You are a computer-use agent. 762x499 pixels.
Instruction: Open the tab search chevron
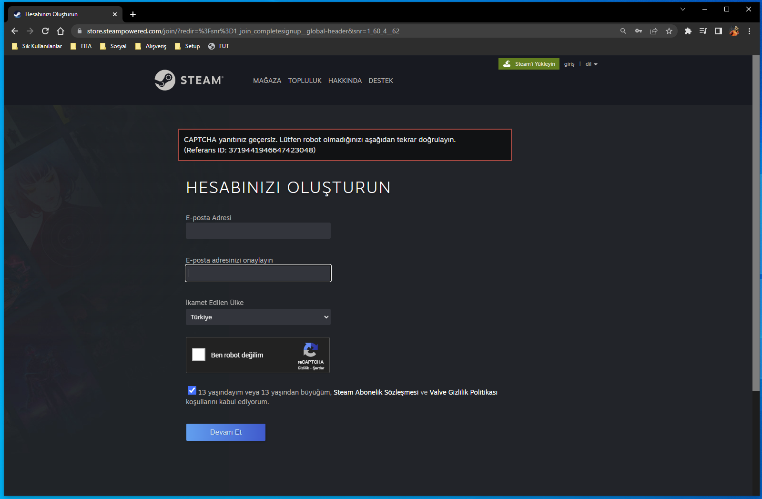pos(683,9)
